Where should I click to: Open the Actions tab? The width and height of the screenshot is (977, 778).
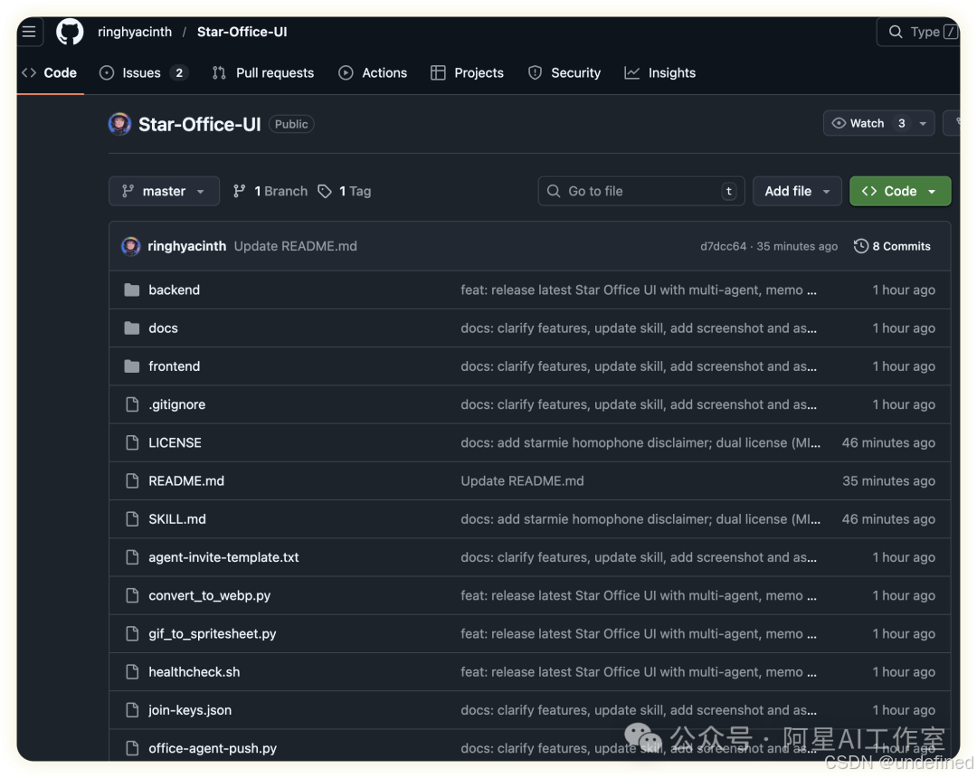373,73
